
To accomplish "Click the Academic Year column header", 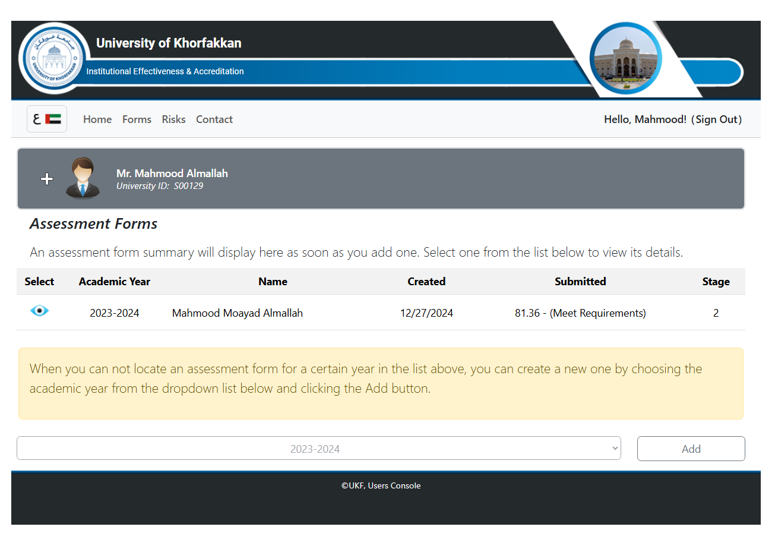I will tap(115, 282).
